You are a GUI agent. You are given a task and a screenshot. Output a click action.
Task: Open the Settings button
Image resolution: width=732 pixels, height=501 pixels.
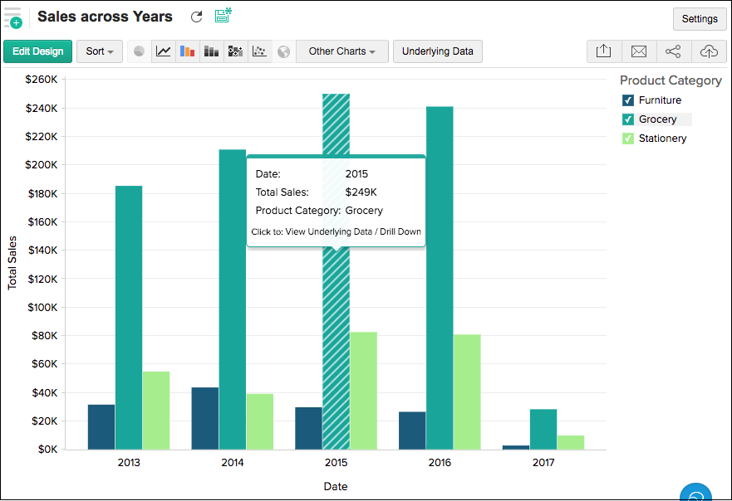[699, 19]
